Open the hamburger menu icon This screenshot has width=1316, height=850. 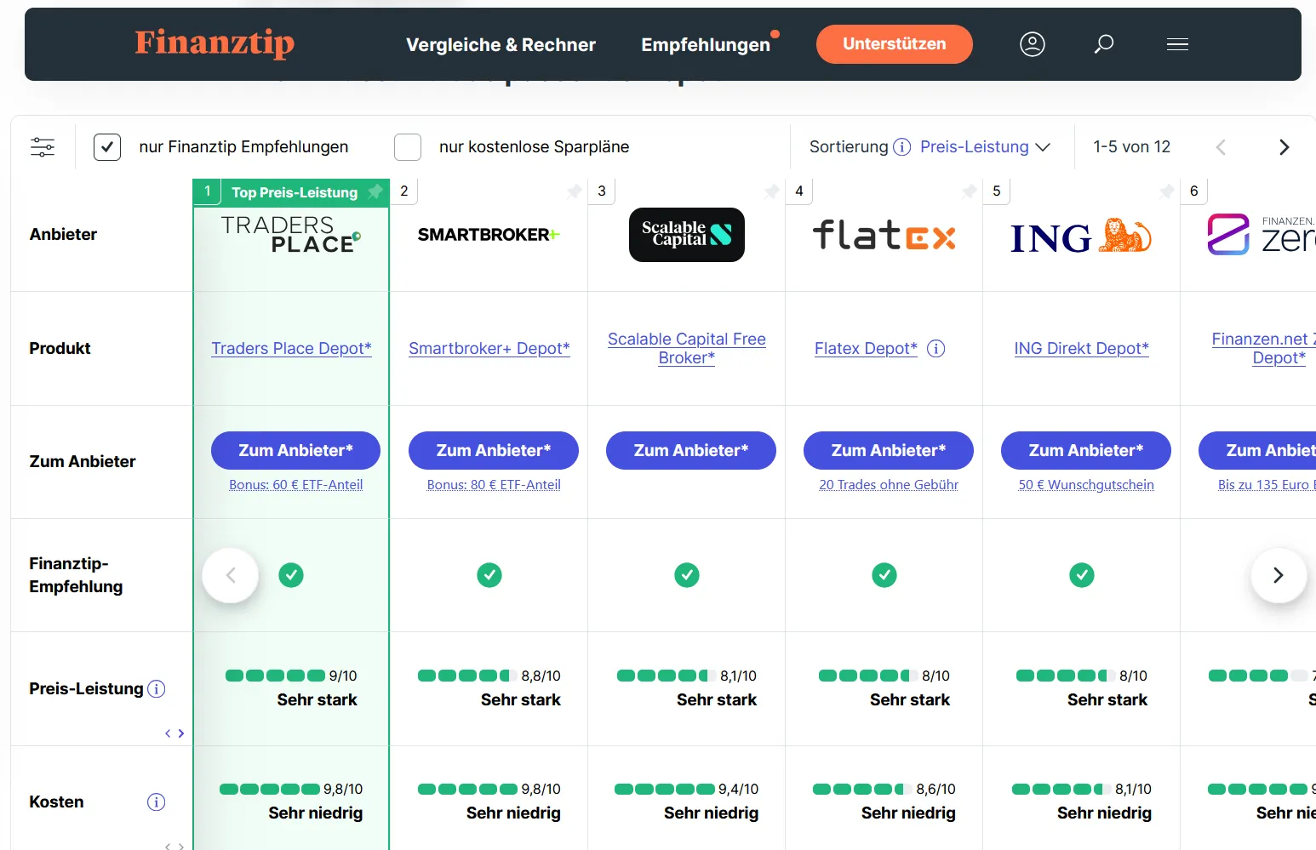[x=1177, y=44]
